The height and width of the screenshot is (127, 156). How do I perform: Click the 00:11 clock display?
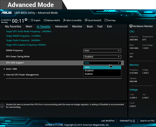[x=18, y=21]
